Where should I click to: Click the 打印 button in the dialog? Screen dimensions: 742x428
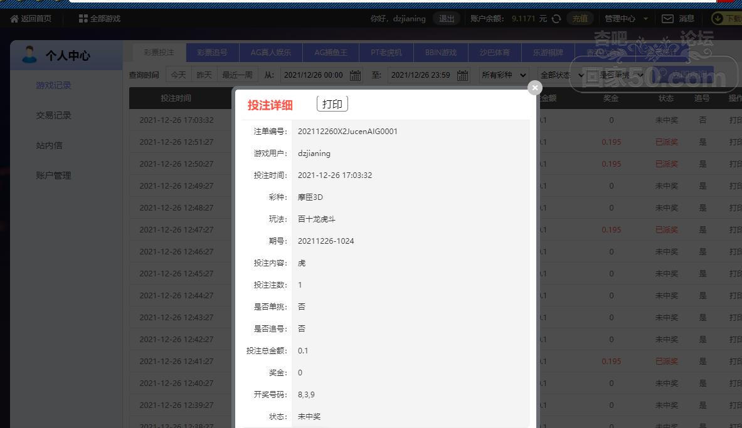pyautogui.click(x=332, y=104)
